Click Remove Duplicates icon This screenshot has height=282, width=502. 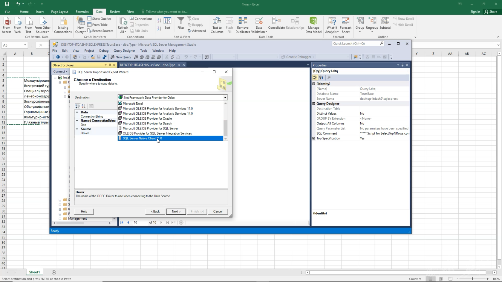tap(243, 25)
